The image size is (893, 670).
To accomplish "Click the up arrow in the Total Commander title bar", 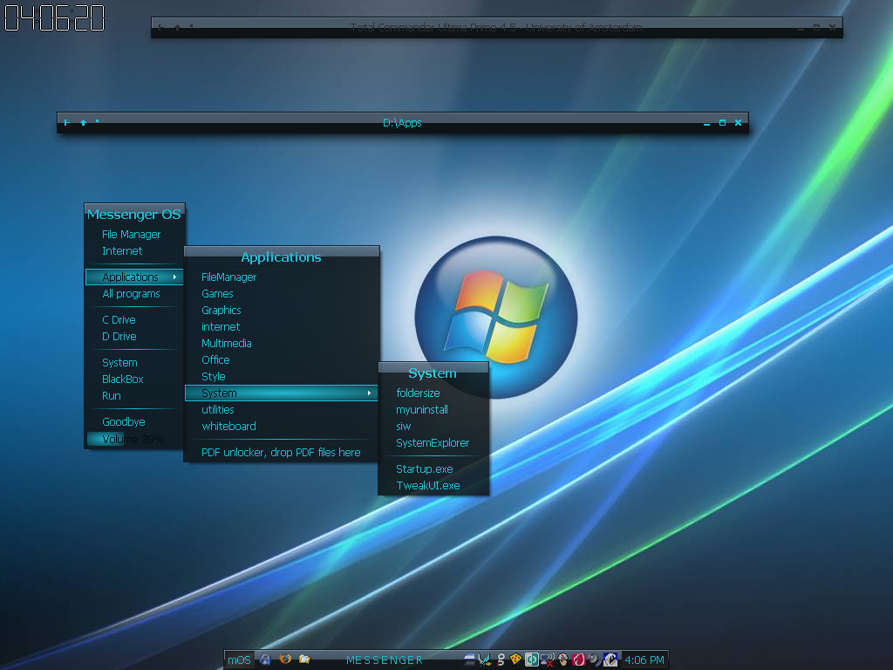I will point(177,27).
